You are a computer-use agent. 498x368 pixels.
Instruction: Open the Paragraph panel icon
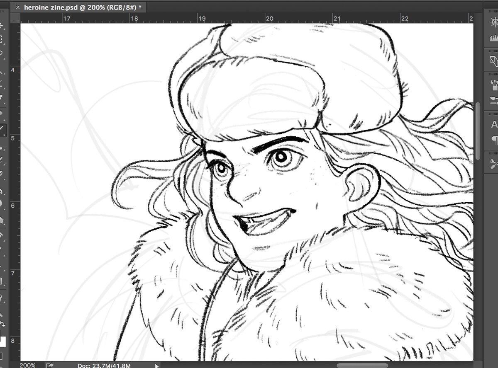click(x=494, y=140)
